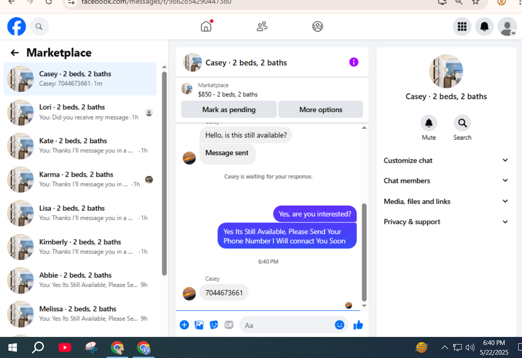This screenshot has height=358, width=522.
Task: Click the message input field Aa
Action: coord(294,325)
